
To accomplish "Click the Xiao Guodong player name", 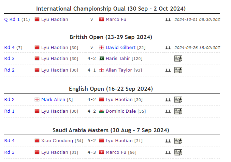I will click(57, 140).
